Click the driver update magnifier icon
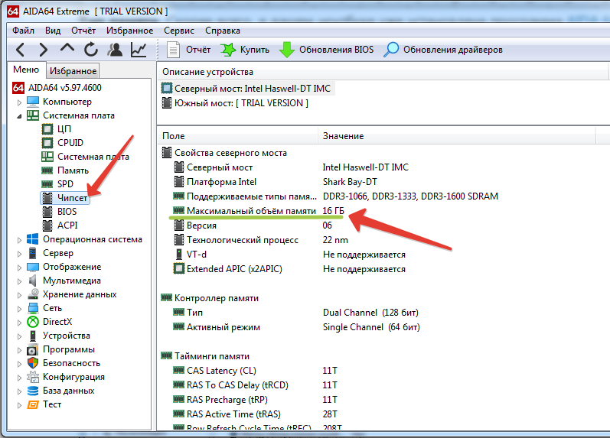Viewport: 610px width, 438px height. (x=391, y=50)
